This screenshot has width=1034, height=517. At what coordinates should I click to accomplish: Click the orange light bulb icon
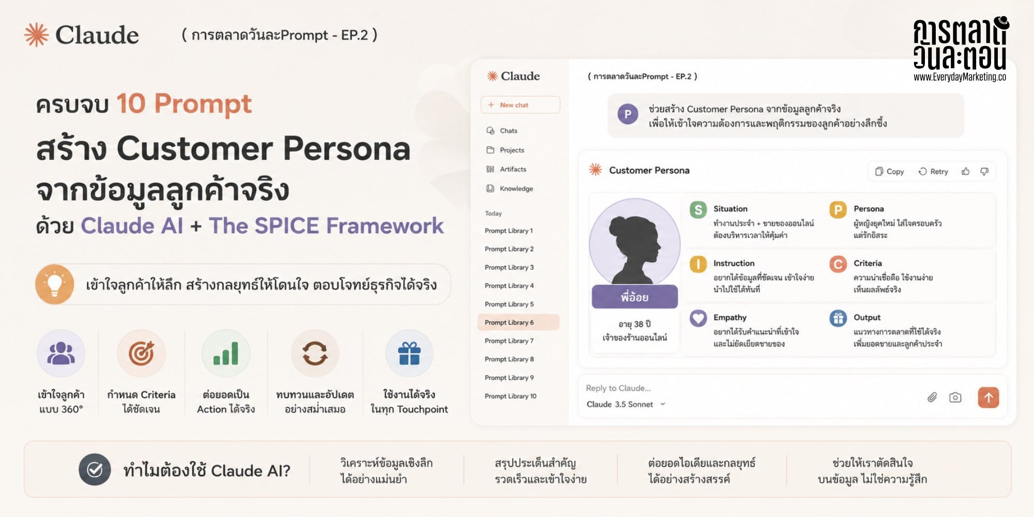[55, 284]
